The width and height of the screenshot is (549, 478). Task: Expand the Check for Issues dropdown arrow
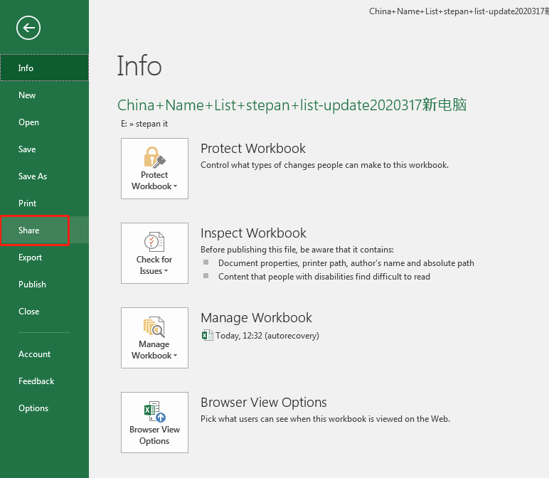pos(166,271)
